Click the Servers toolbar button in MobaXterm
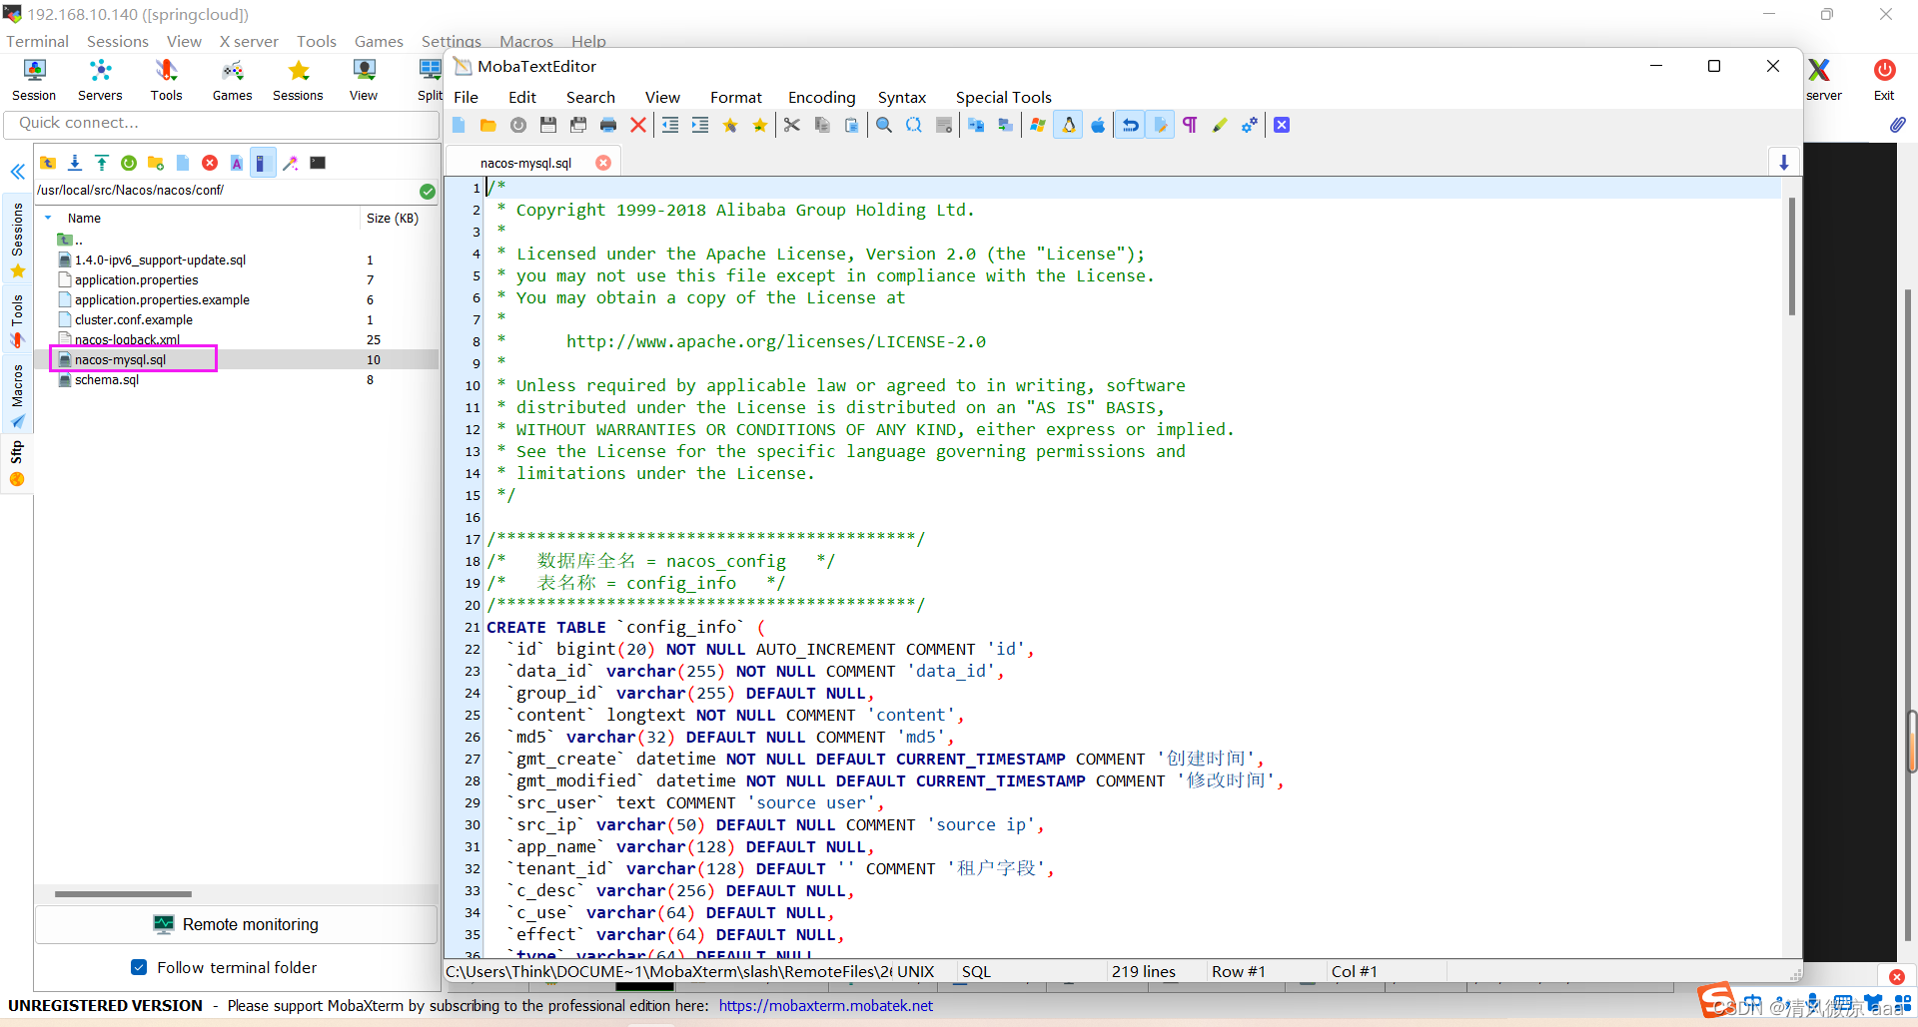The image size is (1918, 1027). coord(100,80)
